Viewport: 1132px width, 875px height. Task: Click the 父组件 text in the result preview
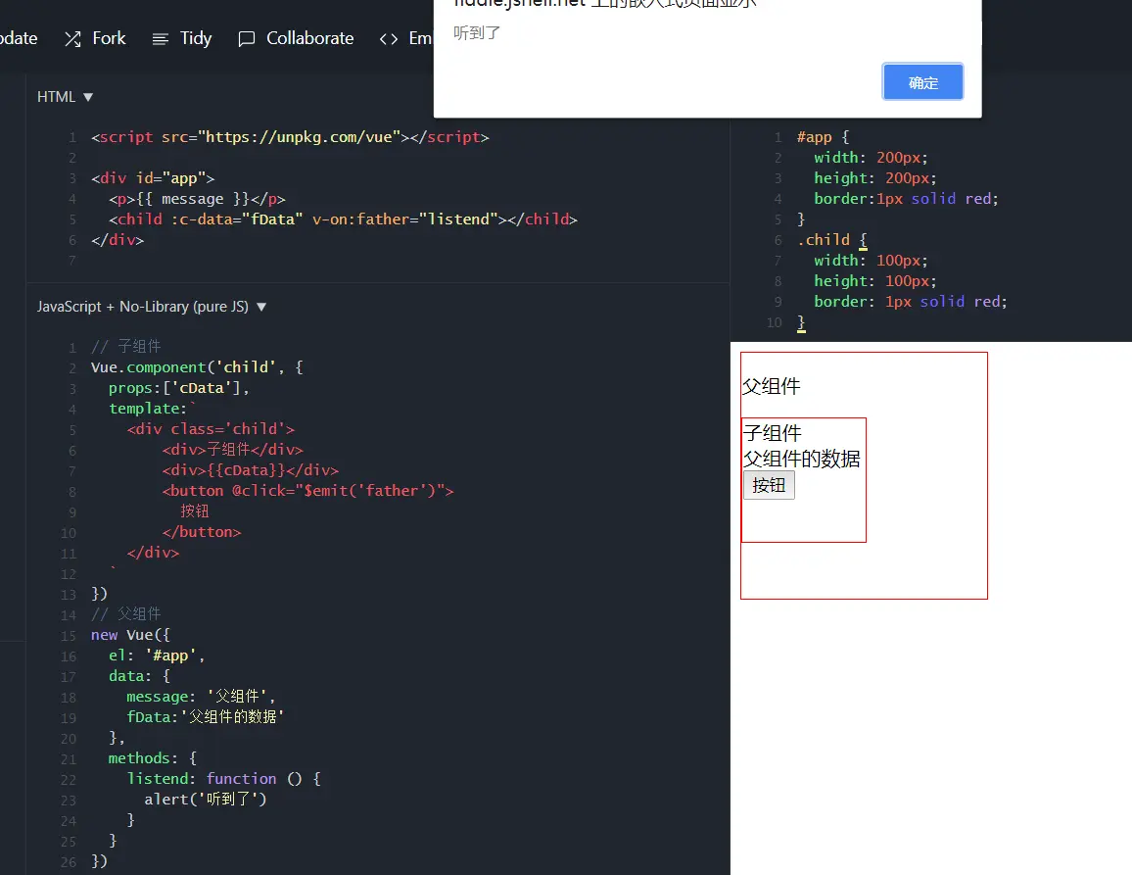pos(771,386)
